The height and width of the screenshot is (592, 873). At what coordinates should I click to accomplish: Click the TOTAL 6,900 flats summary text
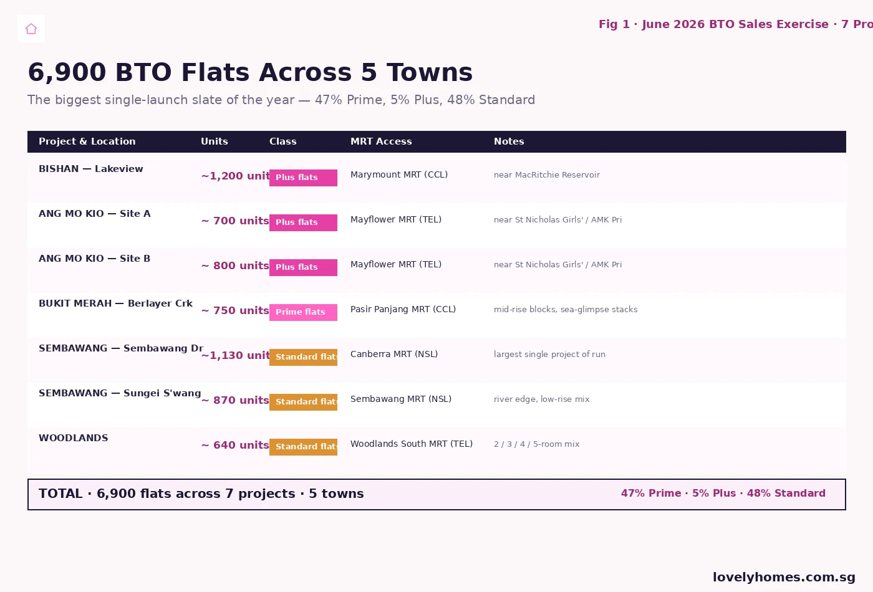pos(201,494)
